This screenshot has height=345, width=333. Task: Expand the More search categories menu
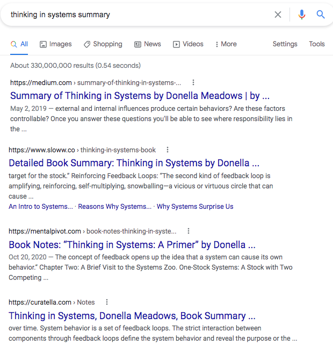point(226,44)
